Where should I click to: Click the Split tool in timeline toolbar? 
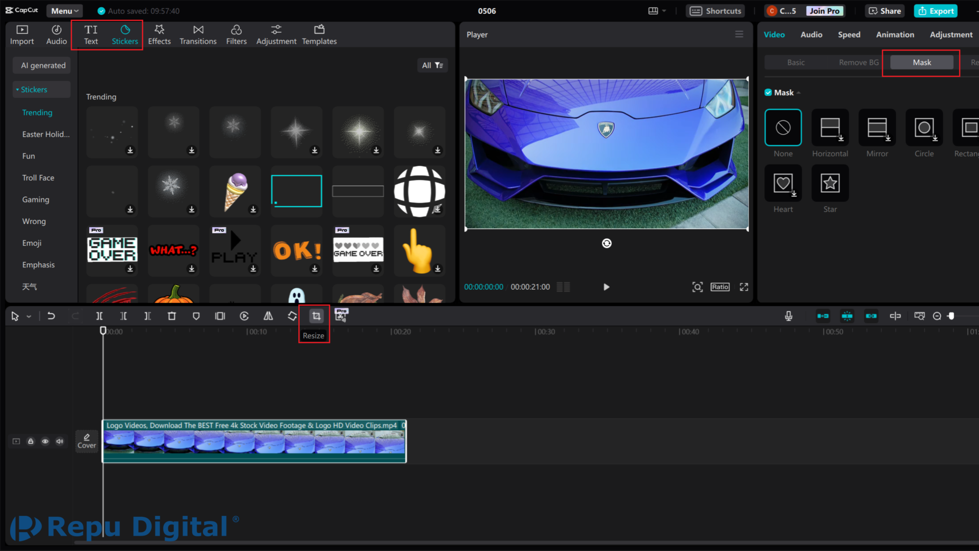pos(99,316)
